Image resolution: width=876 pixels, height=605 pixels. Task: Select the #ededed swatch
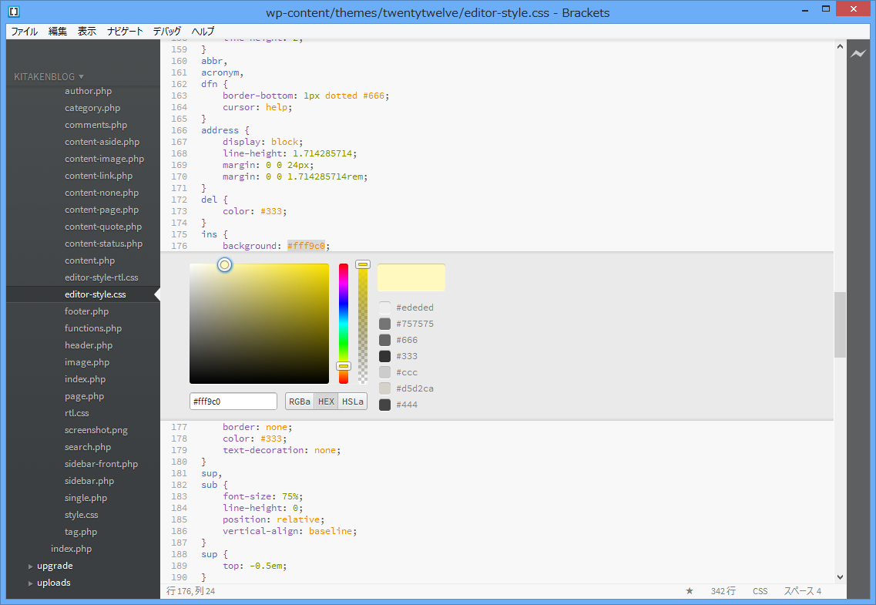(385, 308)
